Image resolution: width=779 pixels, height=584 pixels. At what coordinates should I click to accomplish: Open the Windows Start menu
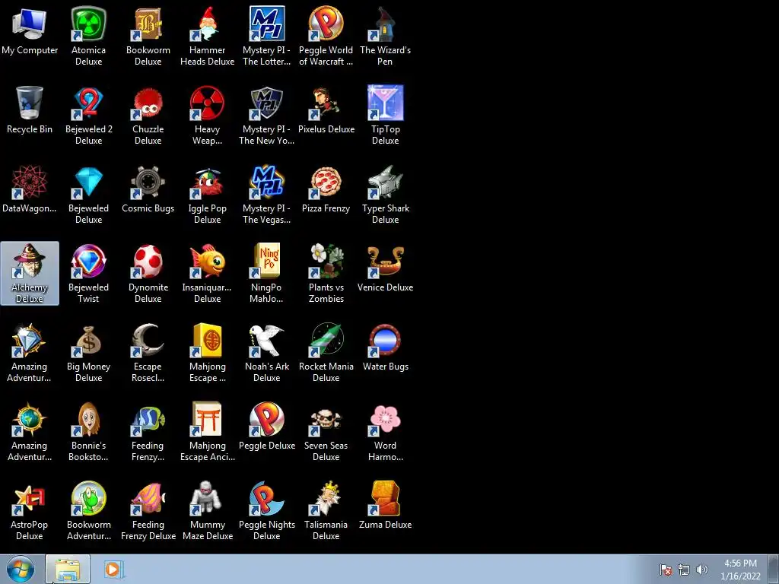pos(21,569)
